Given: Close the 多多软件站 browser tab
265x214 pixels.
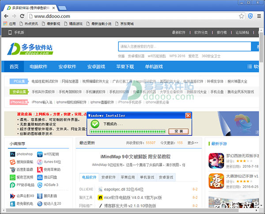Looking at the screenshot, I should point(53,8).
